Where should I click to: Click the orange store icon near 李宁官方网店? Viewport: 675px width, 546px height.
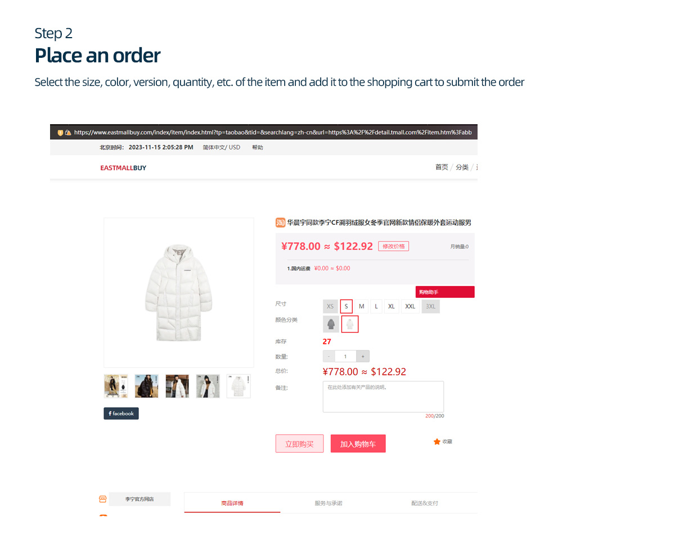pyautogui.click(x=102, y=499)
